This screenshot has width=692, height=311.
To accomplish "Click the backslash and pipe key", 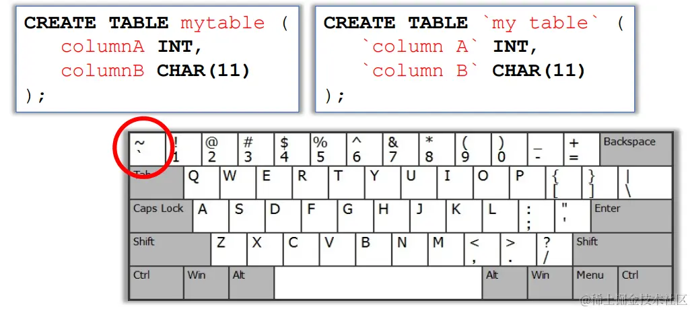I will tap(646, 182).
